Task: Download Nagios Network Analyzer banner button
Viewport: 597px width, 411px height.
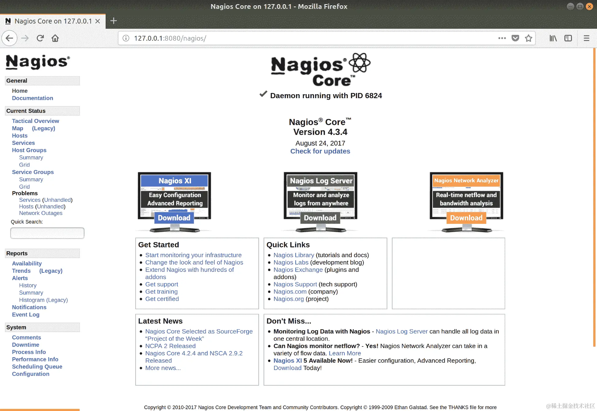Action: (466, 218)
